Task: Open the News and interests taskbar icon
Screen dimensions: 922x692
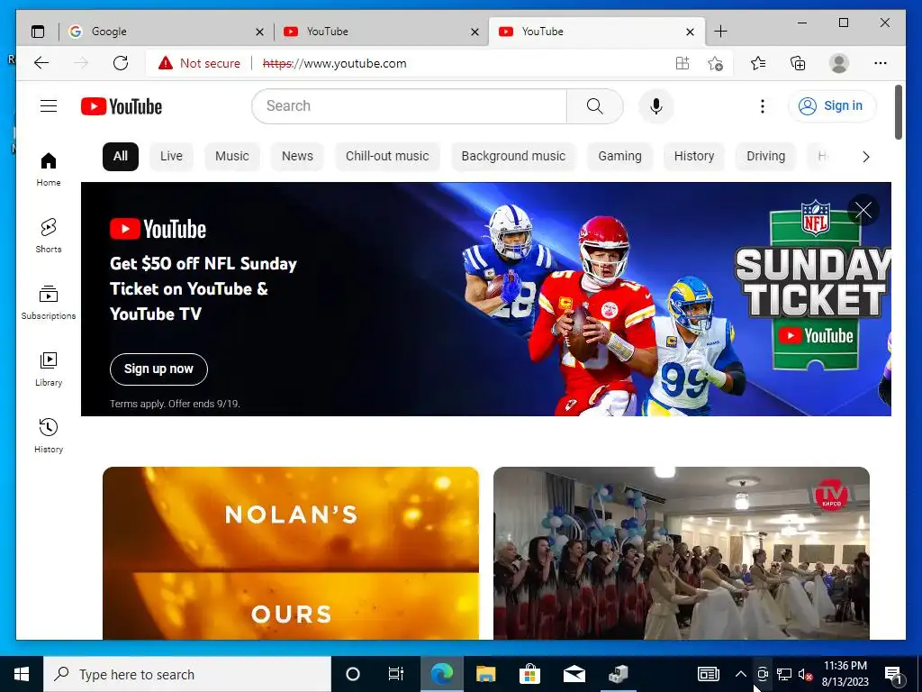Action: (708, 674)
